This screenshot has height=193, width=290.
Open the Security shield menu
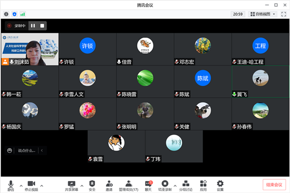92,186
